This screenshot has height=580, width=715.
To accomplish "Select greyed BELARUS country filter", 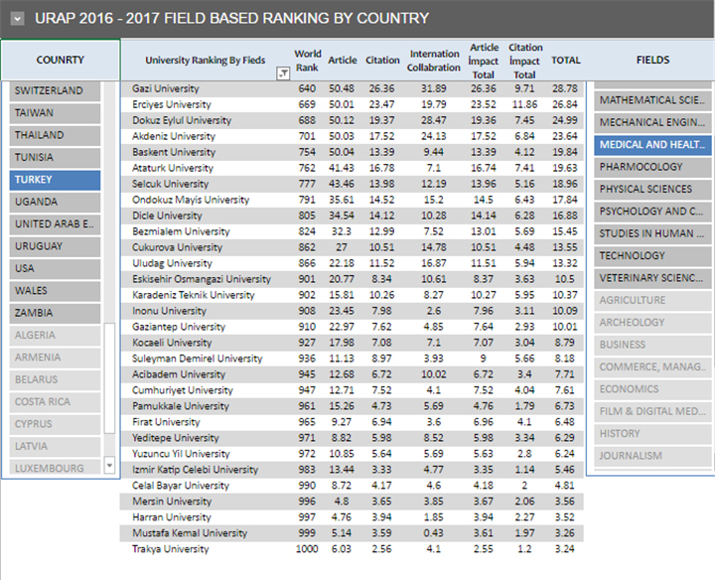I will tap(55, 379).
